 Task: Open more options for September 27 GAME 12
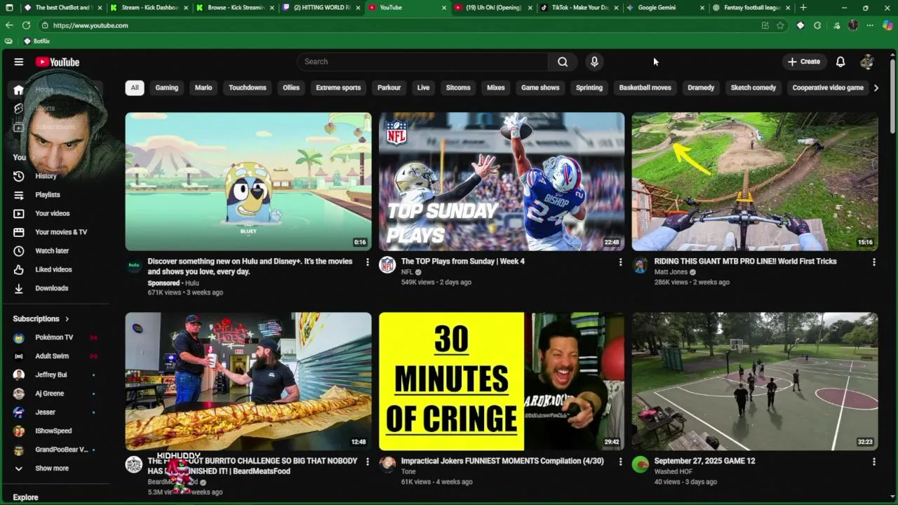pos(873,462)
